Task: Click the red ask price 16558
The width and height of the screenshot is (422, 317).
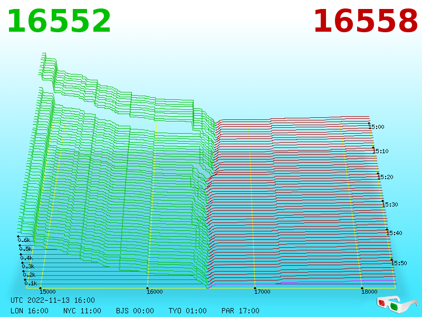Action: tap(366, 21)
